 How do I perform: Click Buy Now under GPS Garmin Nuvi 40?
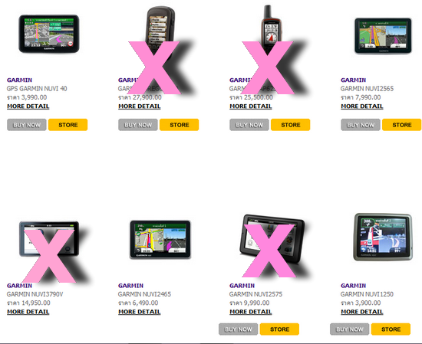click(x=27, y=125)
